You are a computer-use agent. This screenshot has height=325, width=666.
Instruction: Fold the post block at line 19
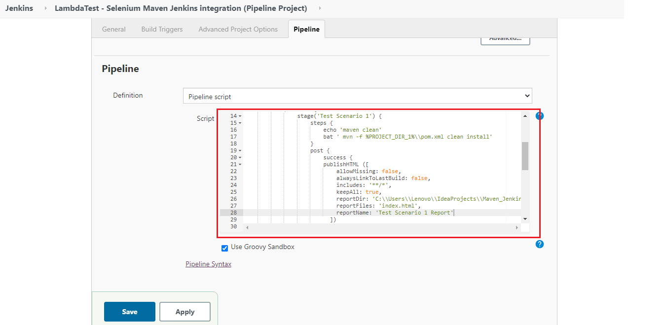[x=240, y=151]
